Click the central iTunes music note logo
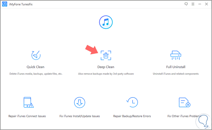The width and height of the screenshot is (212, 130). tap(106, 22)
